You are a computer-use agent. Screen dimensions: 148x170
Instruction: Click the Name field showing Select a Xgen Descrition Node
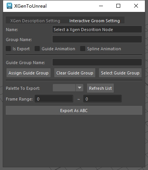pyautogui.click(x=97, y=30)
